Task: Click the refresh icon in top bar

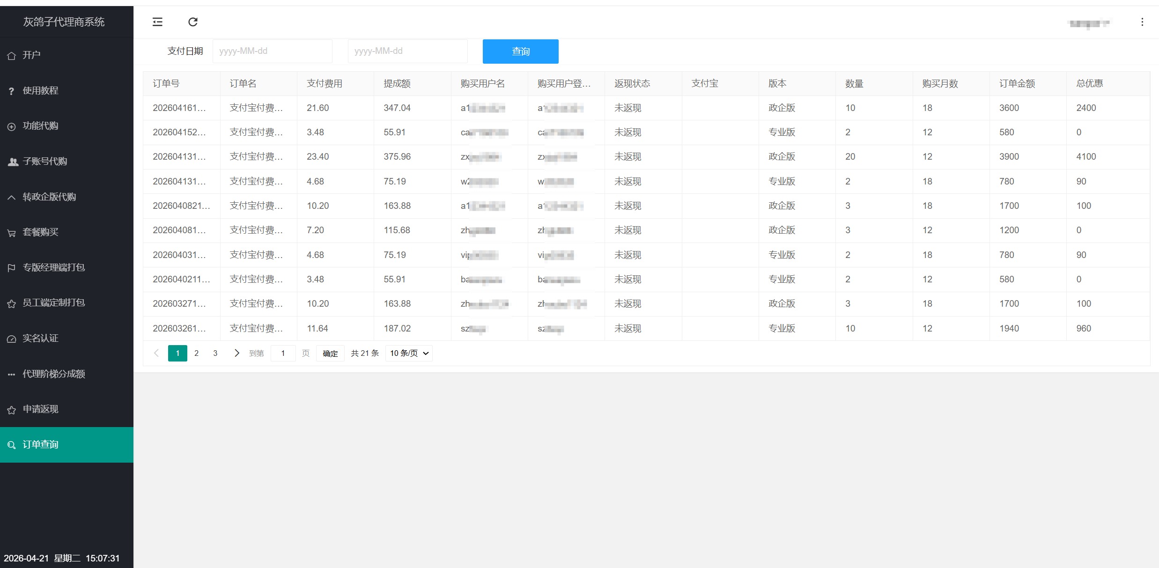Action: 193,22
